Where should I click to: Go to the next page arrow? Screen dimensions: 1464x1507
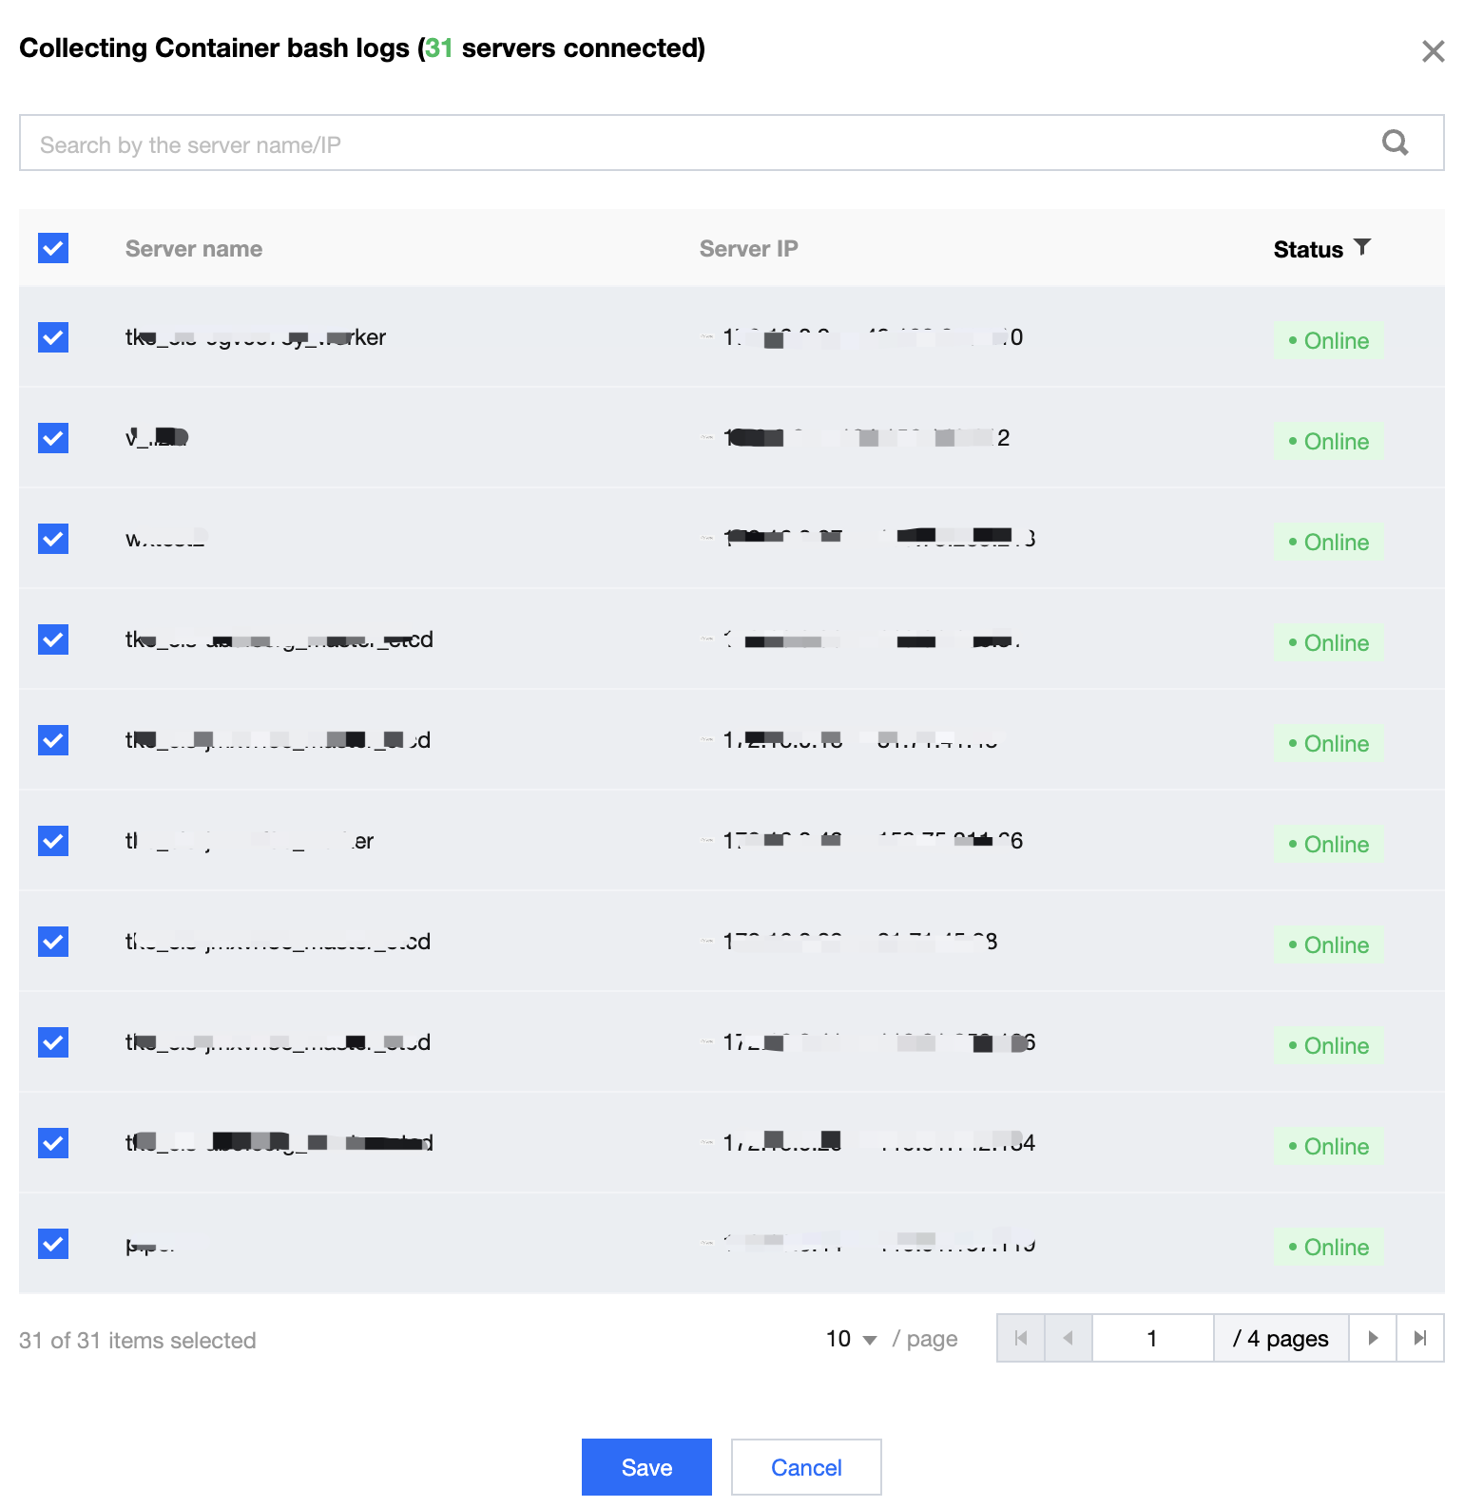(1373, 1338)
